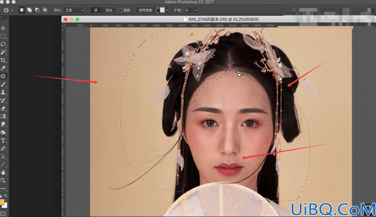Choose New Selection mode in options bar
The height and width of the screenshot is (217, 376).
pos(21,10)
